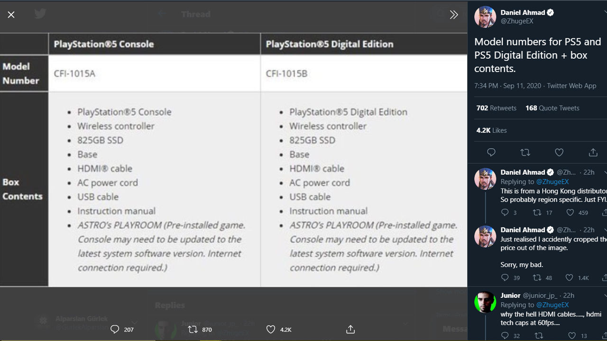Share the main tweet in sidebar
This screenshot has height=341, width=607.
point(593,153)
